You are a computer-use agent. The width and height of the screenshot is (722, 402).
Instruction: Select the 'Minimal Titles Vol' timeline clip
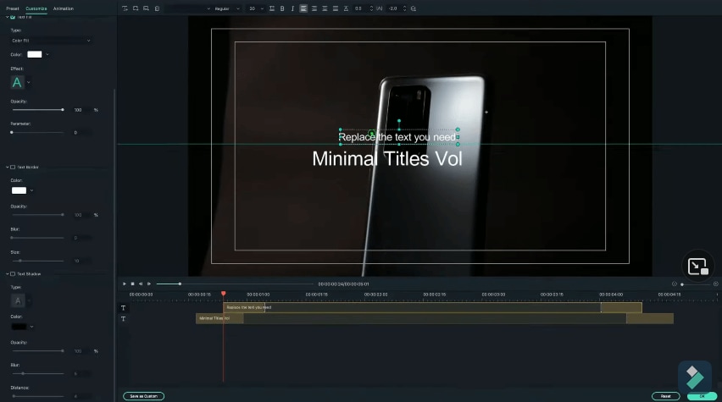(434, 318)
